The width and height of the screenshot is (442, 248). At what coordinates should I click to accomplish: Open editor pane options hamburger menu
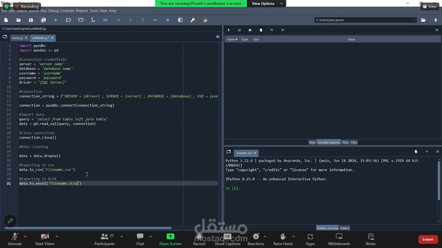[218, 37]
